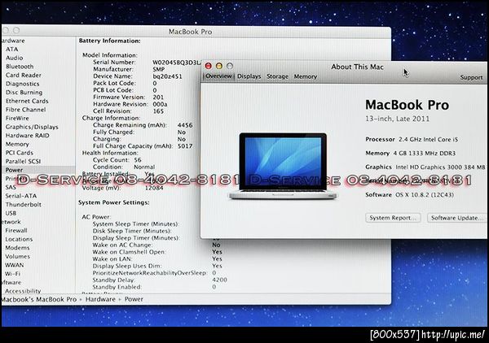489x343 pixels.
Task: Select Fibre Channel in the sidebar
Action: 25,110
